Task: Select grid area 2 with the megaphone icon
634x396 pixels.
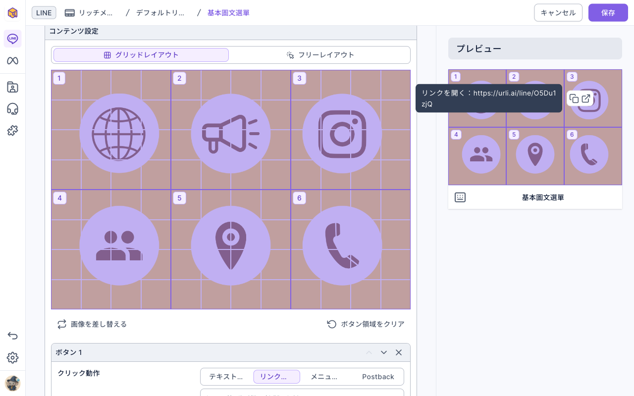Action: coord(231,130)
